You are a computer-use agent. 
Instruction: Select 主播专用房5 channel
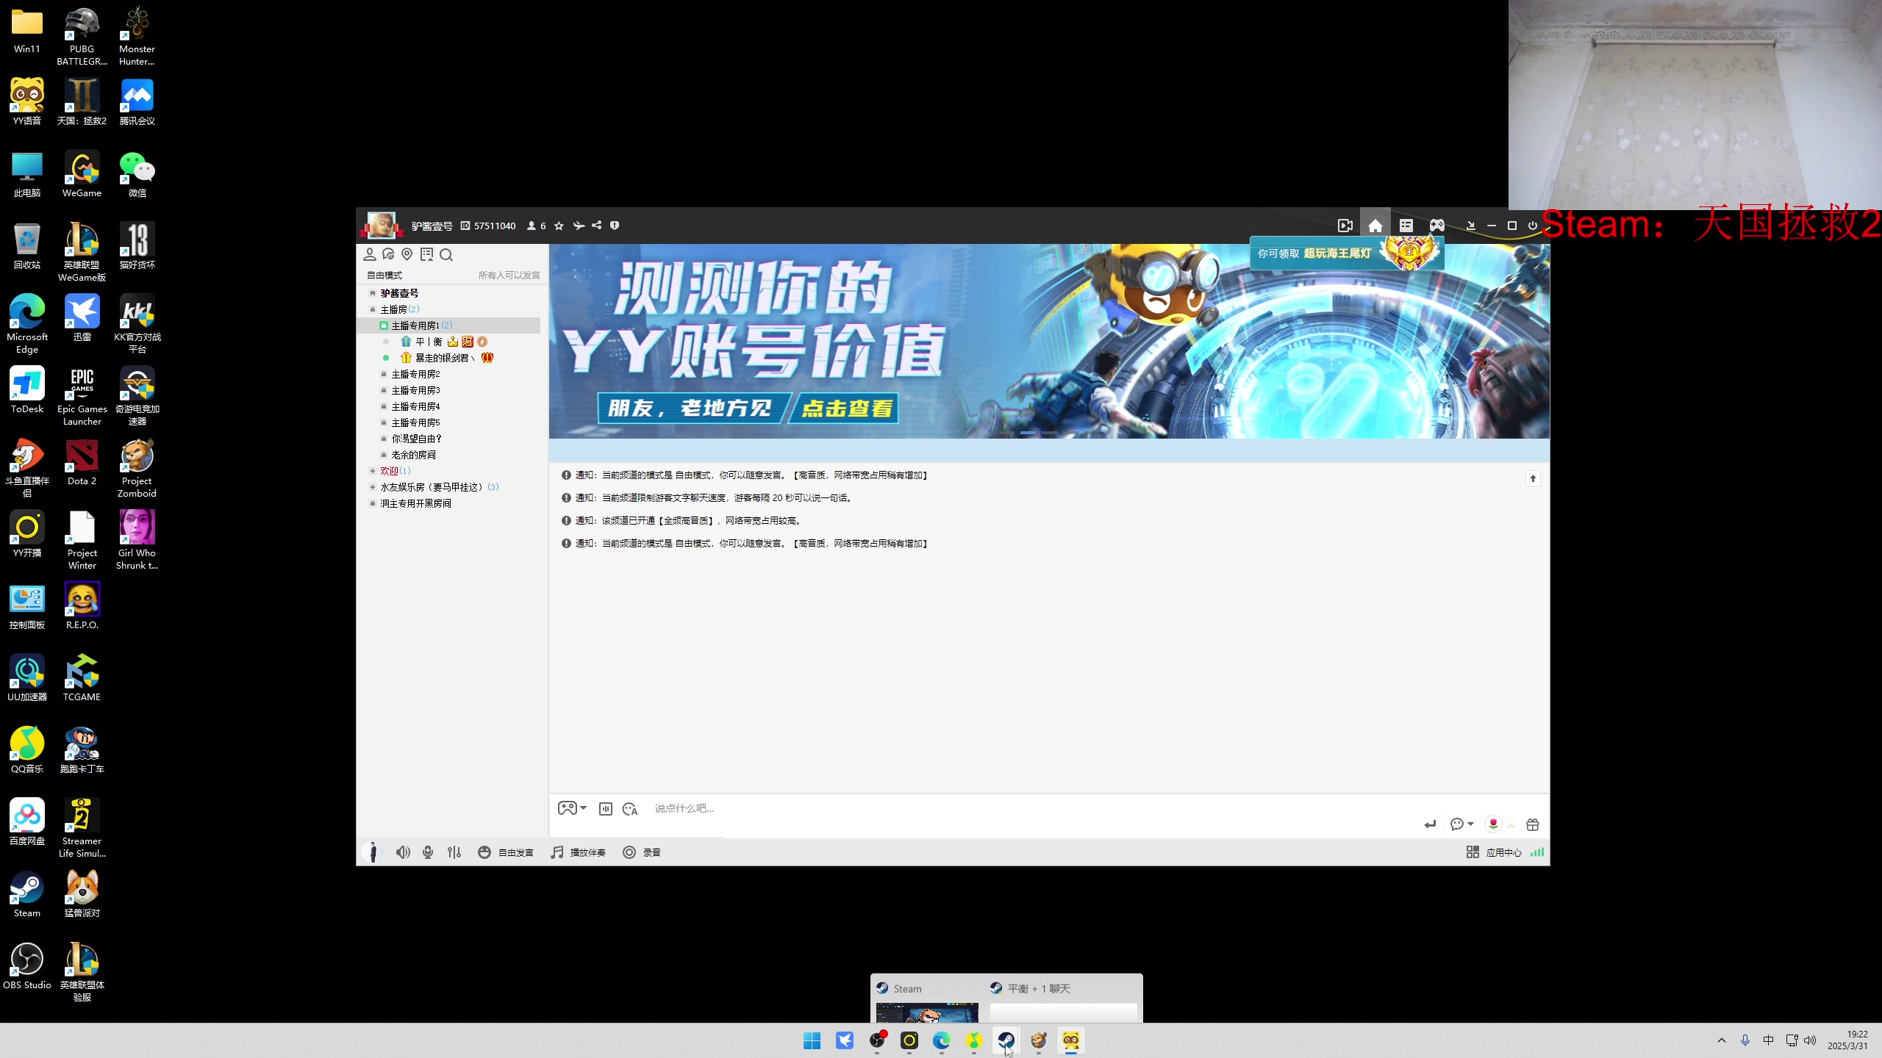click(415, 422)
